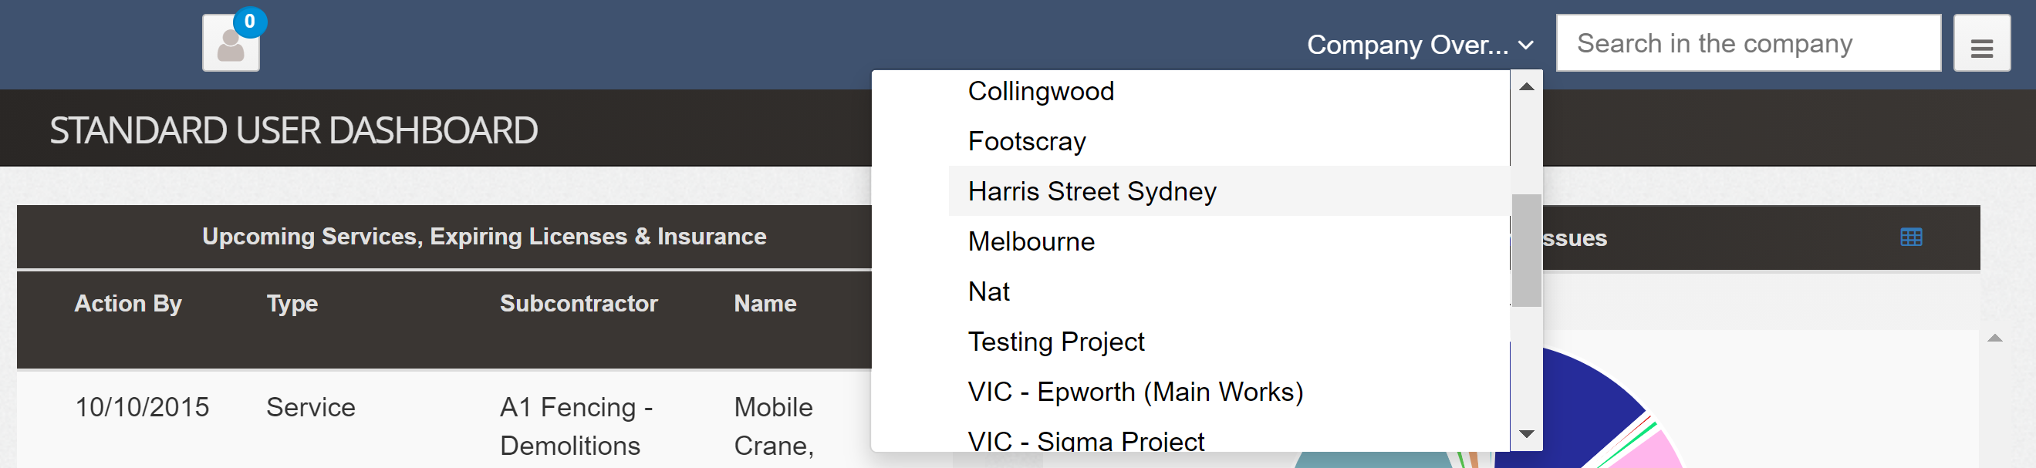Select Footscray from the project list
Image resolution: width=2036 pixels, height=468 pixels.
(x=1026, y=142)
